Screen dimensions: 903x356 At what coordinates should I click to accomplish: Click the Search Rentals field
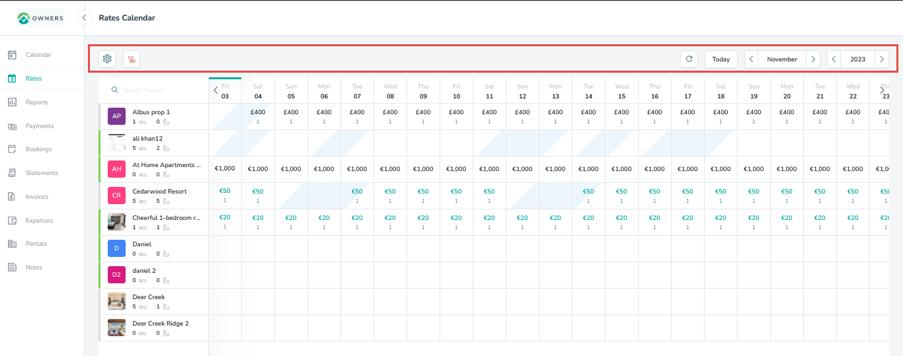159,90
